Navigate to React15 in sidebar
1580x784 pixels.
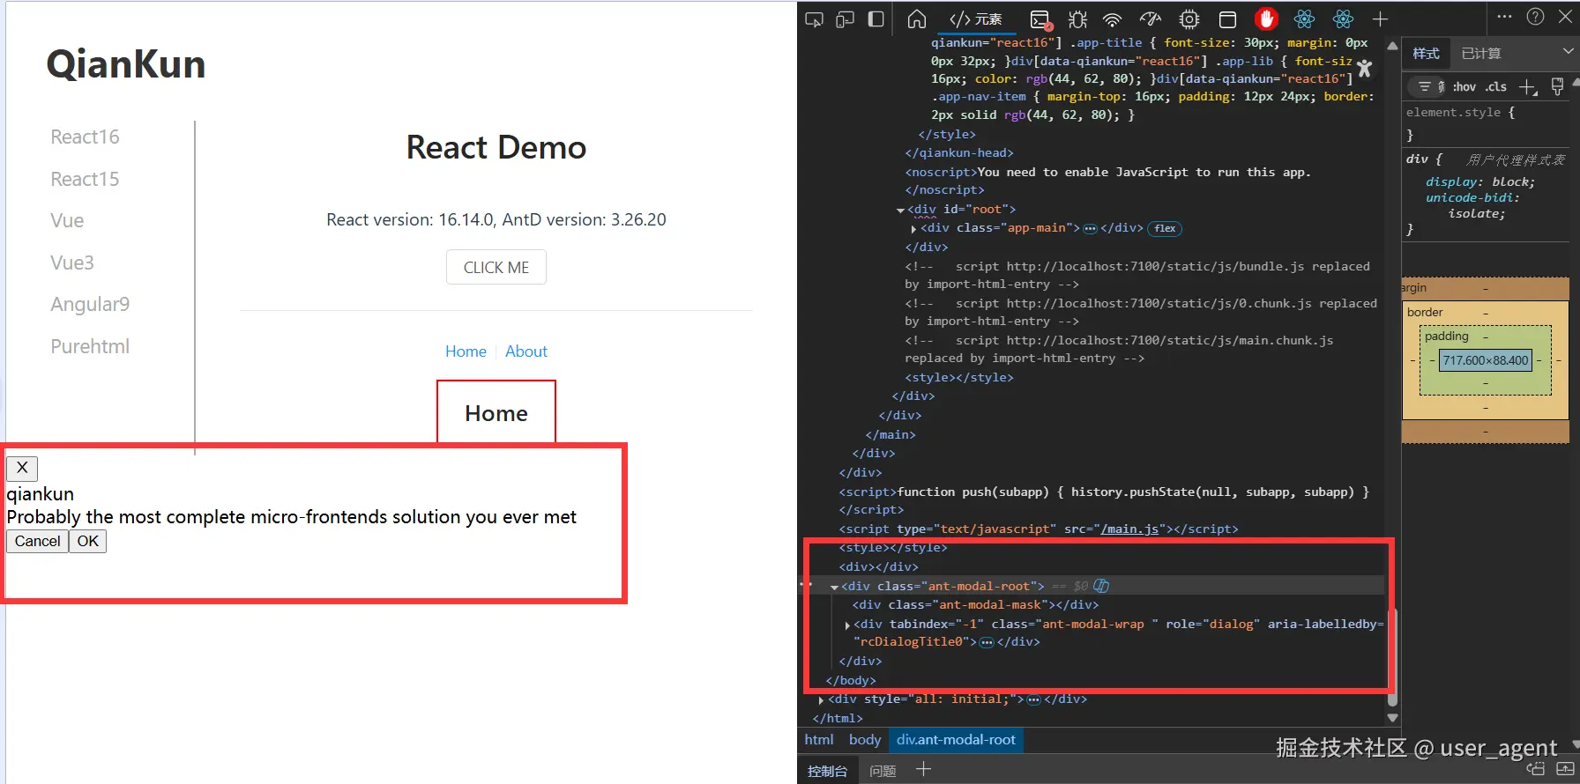click(85, 180)
